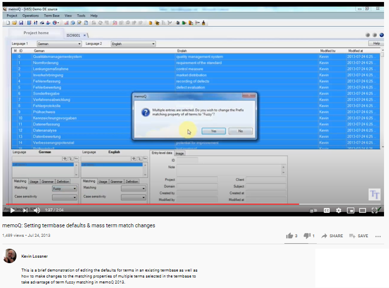Toggle the autoplay switch
The image size is (389, 288).
pyautogui.click(x=314, y=210)
